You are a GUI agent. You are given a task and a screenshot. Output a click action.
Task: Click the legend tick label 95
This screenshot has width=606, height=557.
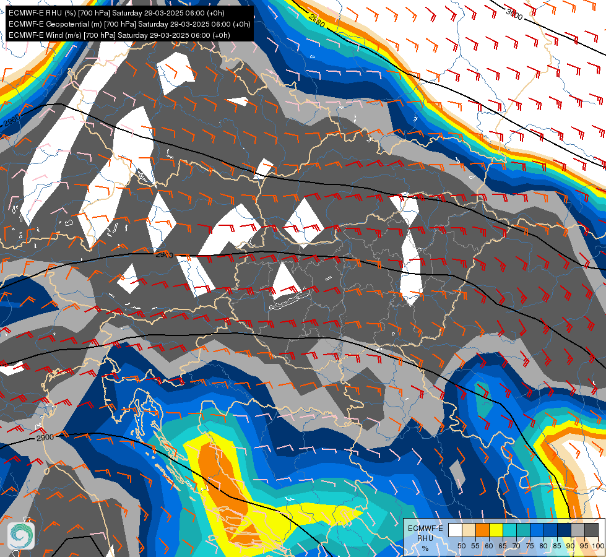(x=584, y=546)
